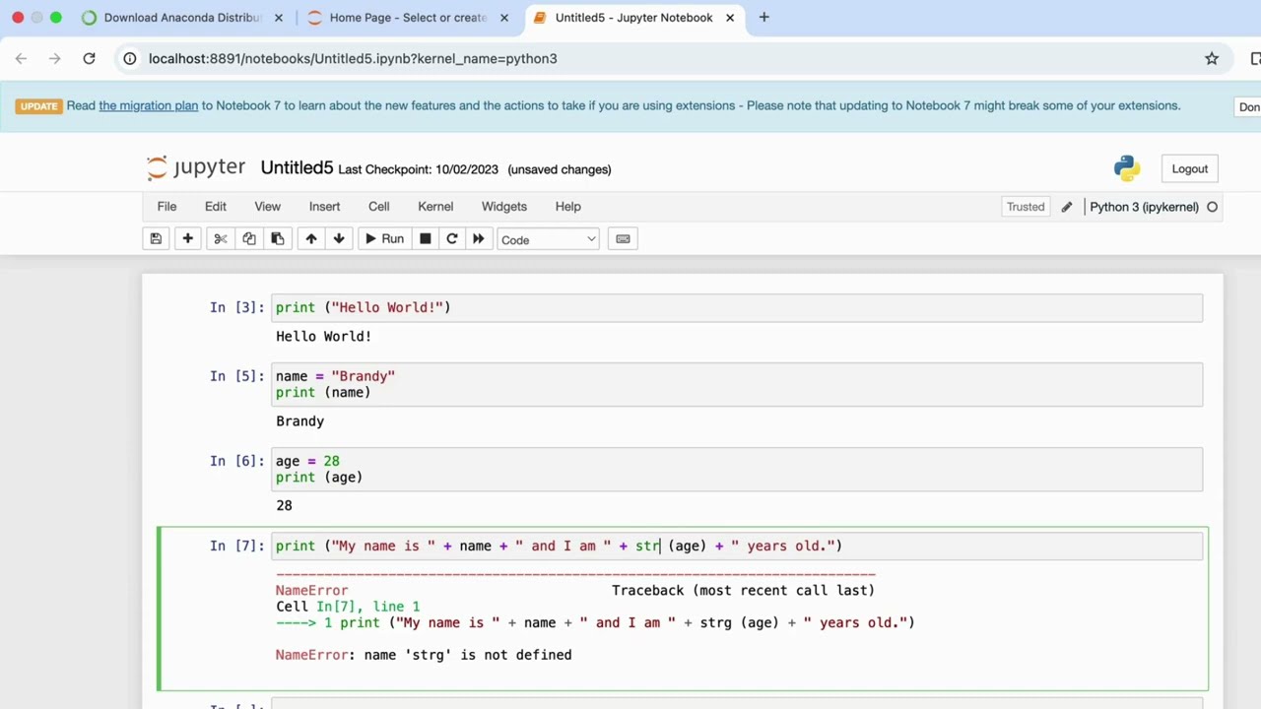
Task: Click the Jupyter logo
Action: point(196,167)
